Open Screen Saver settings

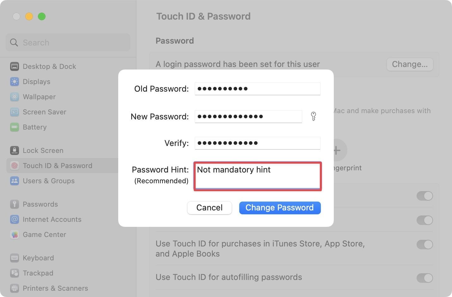pyautogui.click(x=44, y=112)
